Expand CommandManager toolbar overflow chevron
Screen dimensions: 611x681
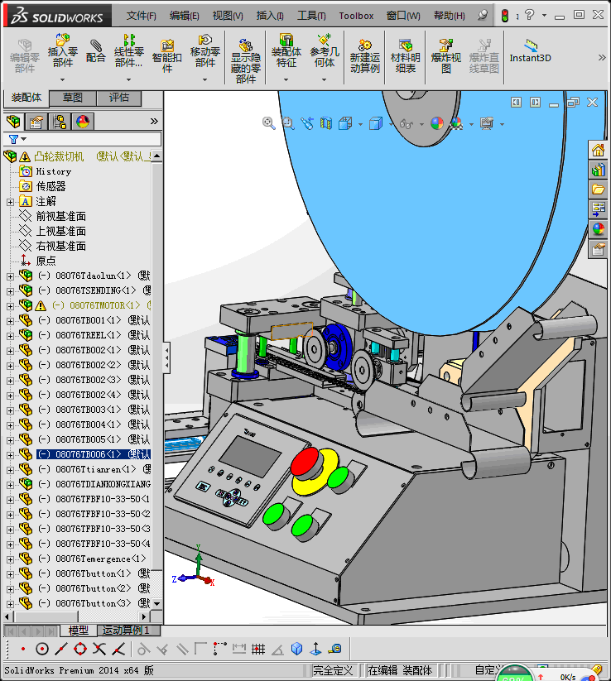tap(602, 57)
